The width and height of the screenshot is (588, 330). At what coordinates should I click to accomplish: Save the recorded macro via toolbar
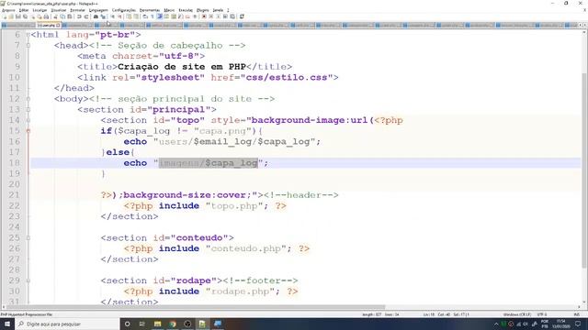click(x=232, y=16)
